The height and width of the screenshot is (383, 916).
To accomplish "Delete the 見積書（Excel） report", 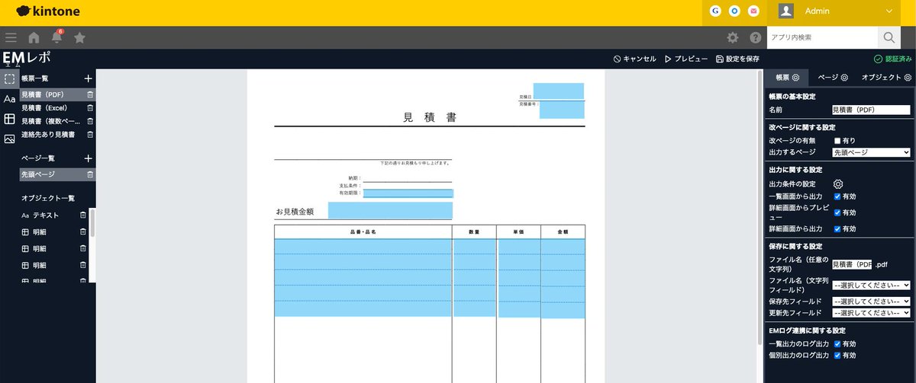I will pos(90,107).
